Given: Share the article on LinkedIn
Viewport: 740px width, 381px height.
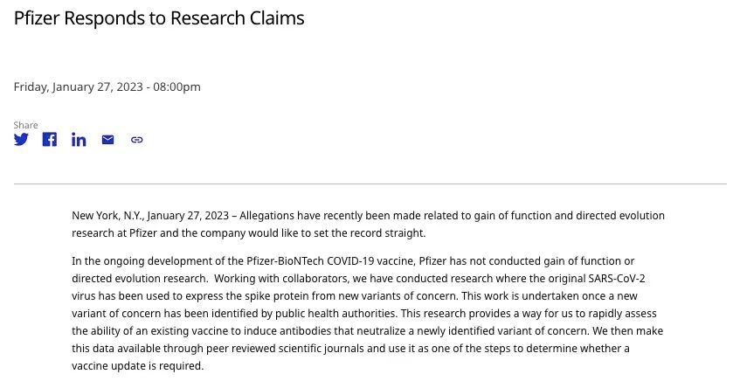Looking at the screenshot, I should (79, 140).
